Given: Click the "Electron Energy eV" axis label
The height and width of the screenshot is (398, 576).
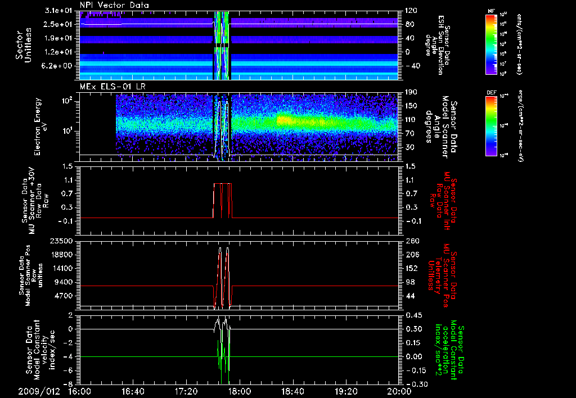Looking at the screenshot, I should coord(42,126).
